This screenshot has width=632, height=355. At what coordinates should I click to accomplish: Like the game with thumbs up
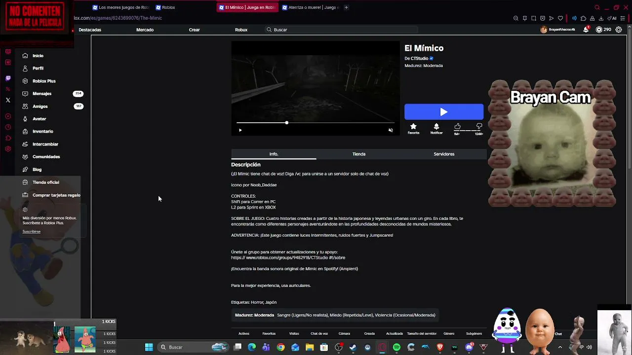coord(458,126)
